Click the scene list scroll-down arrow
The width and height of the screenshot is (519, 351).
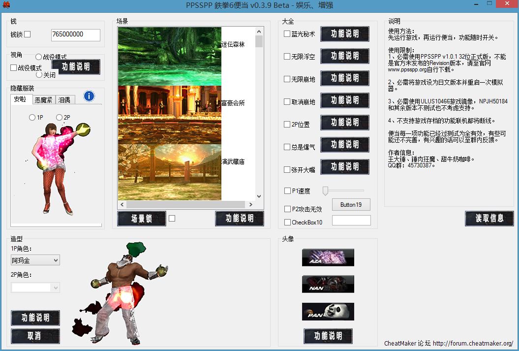259,195
